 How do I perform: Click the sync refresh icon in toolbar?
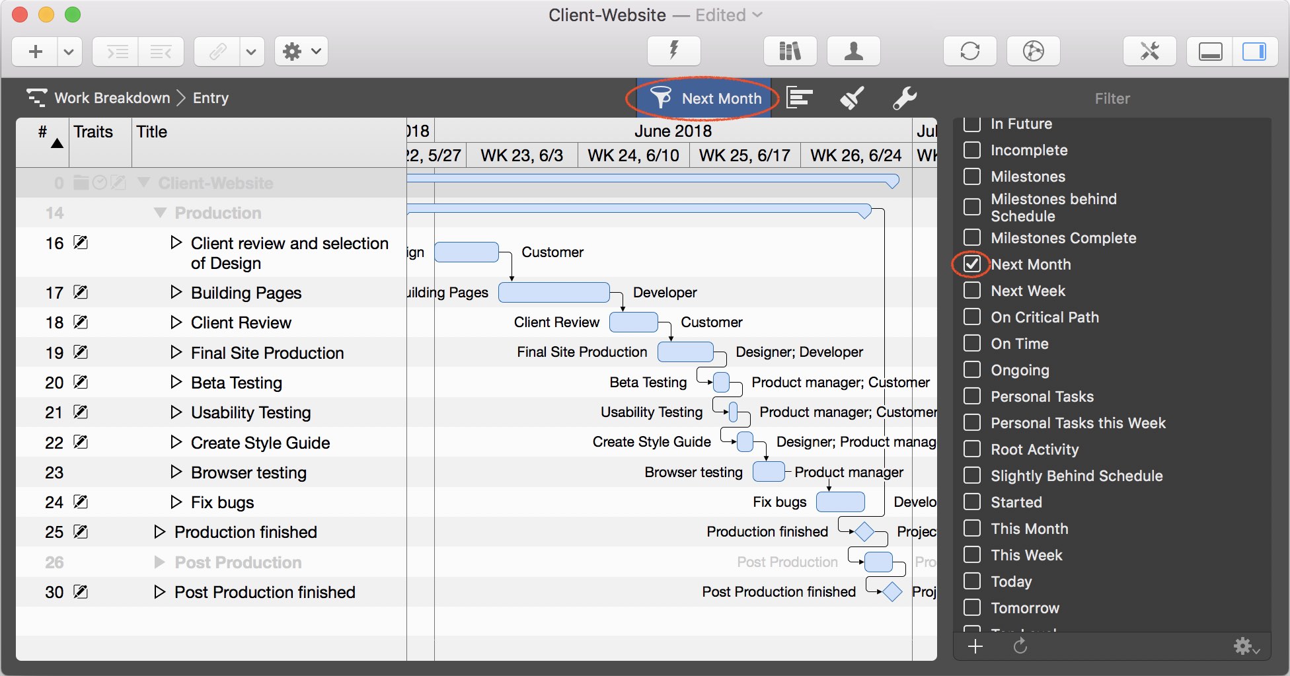pos(969,51)
